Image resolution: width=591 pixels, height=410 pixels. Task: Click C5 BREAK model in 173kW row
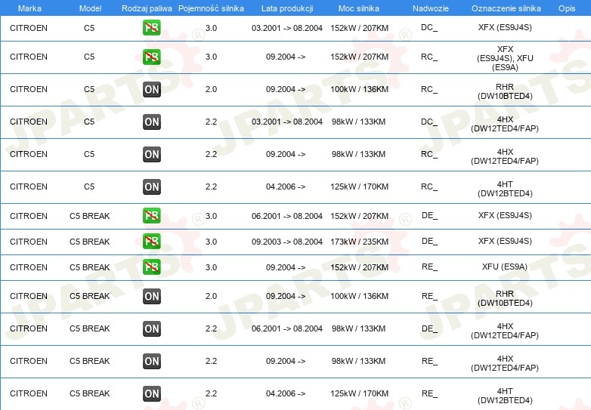pos(90,242)
